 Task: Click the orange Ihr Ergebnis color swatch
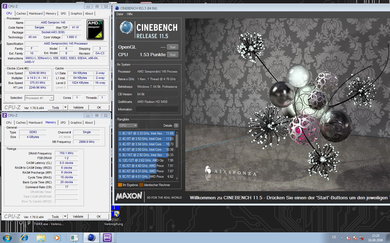pos(120,185)
